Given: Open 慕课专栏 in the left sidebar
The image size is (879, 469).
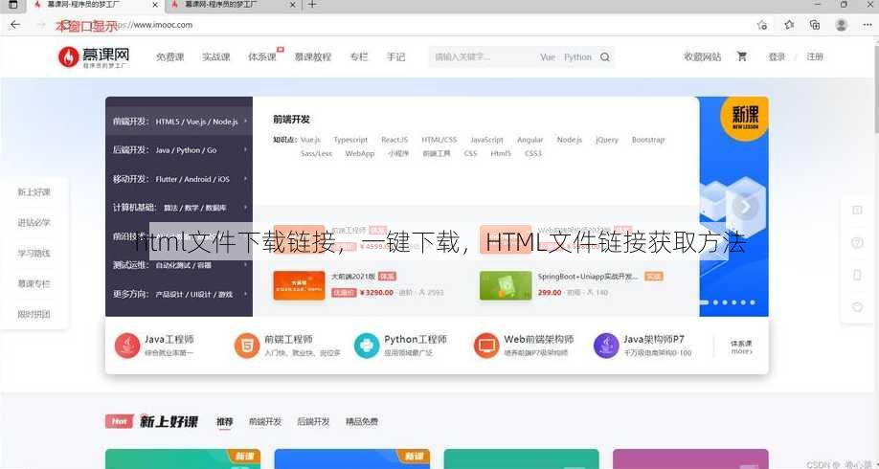Looking at the screenshot, I should coord(34,283).
